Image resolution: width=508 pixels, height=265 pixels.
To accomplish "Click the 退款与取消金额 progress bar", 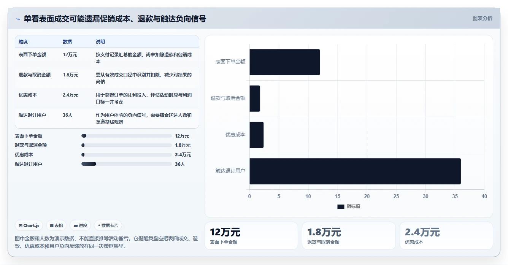I will pyautogui.click(x=127, y=145).
